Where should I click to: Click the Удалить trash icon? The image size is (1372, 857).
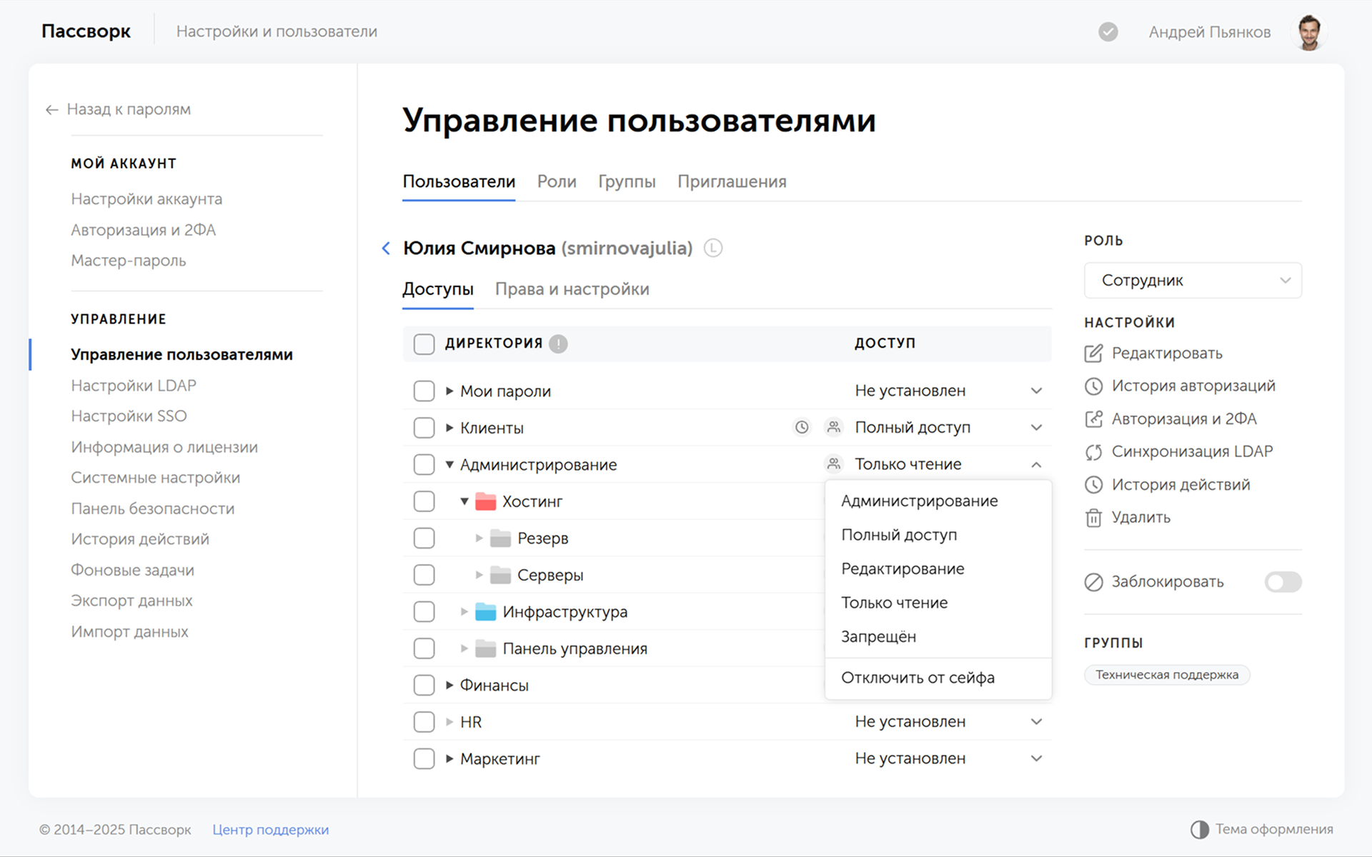(x=1093, y=518)
